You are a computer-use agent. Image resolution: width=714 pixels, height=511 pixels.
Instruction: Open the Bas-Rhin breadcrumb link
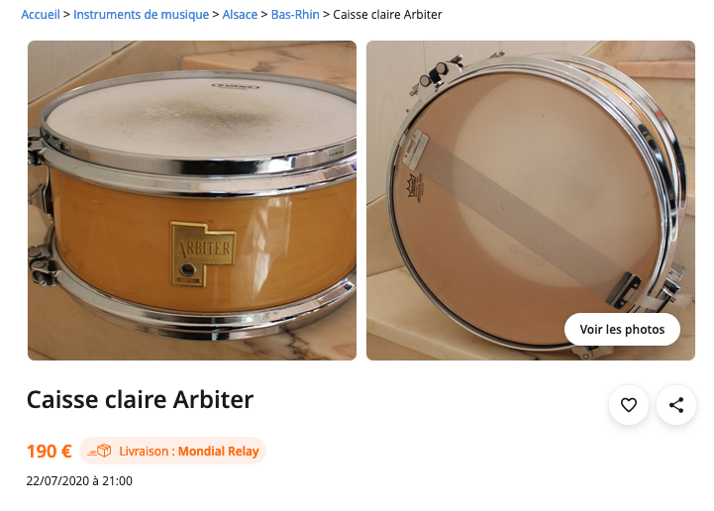pos(295,15)
